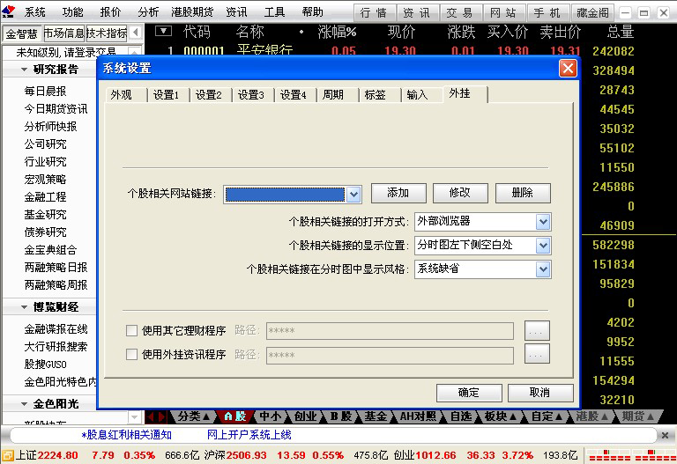Select the 市场信息 sidebar tab
This screenshot has width=677, height=464.
click(63, 33)
